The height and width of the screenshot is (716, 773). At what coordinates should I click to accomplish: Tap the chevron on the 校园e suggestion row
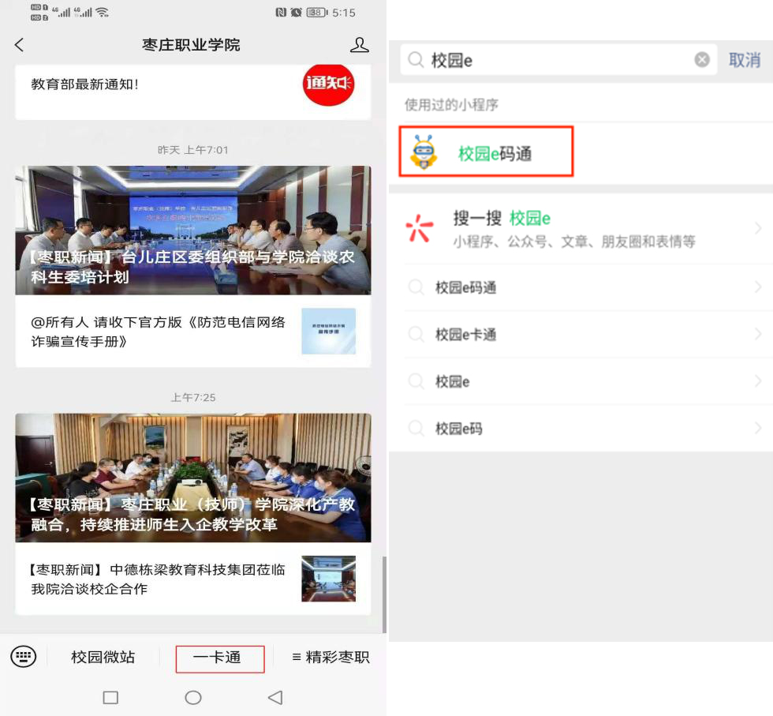758,381
